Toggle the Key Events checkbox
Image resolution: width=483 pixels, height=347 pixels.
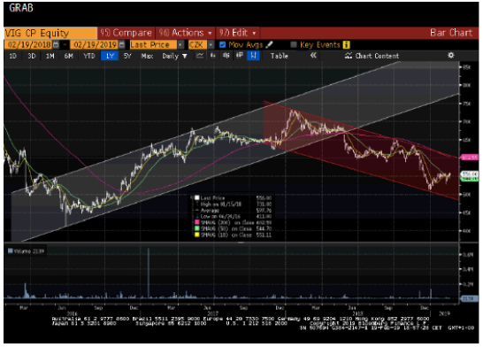pos(294,44)
